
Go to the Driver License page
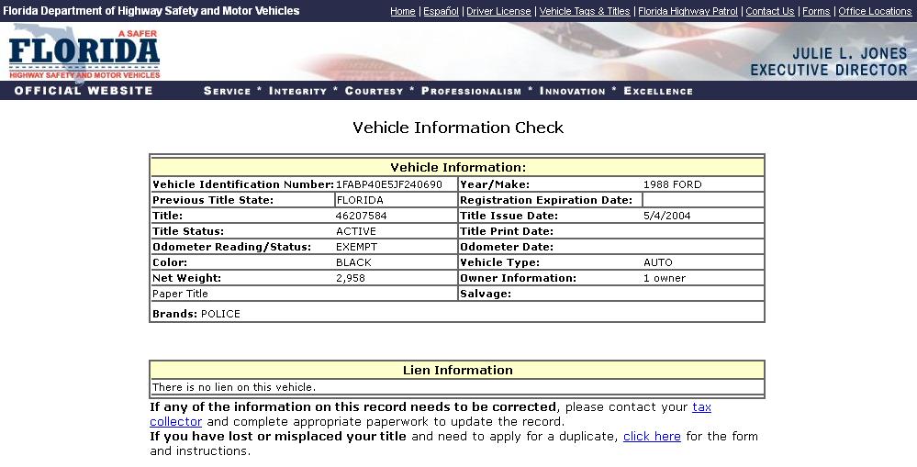click(x=498, y=11)
